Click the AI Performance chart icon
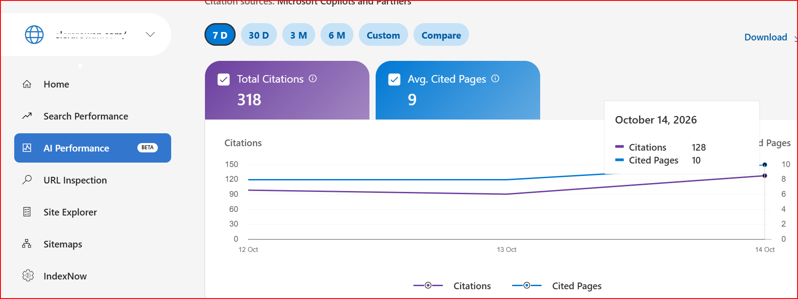 [27, 148]
